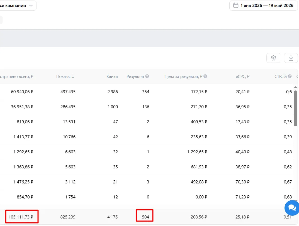Select impressions value 497 435
Image resolution: width=299 pixels, height=226 pixels.
[x=68, y=92]
